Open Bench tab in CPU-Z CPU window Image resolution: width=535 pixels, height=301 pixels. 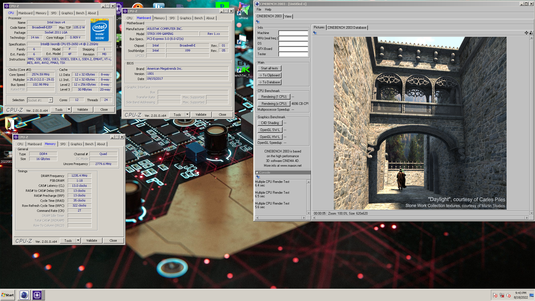[x=80, y=13]
